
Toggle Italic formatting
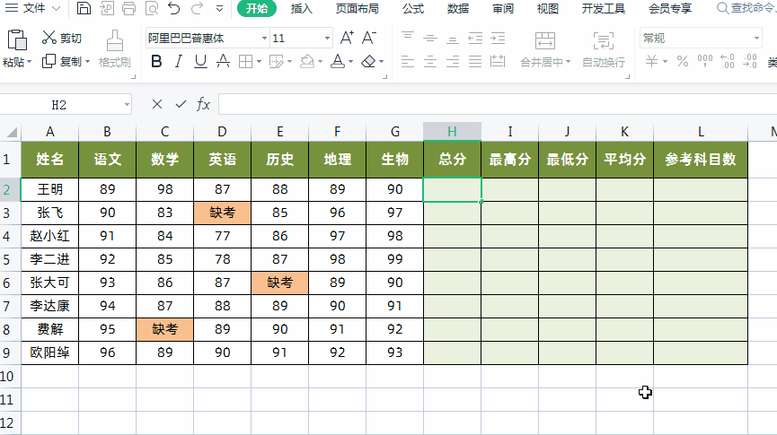(x=179, y=61)
